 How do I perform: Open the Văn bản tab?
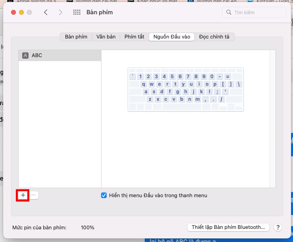click(106, 36)
